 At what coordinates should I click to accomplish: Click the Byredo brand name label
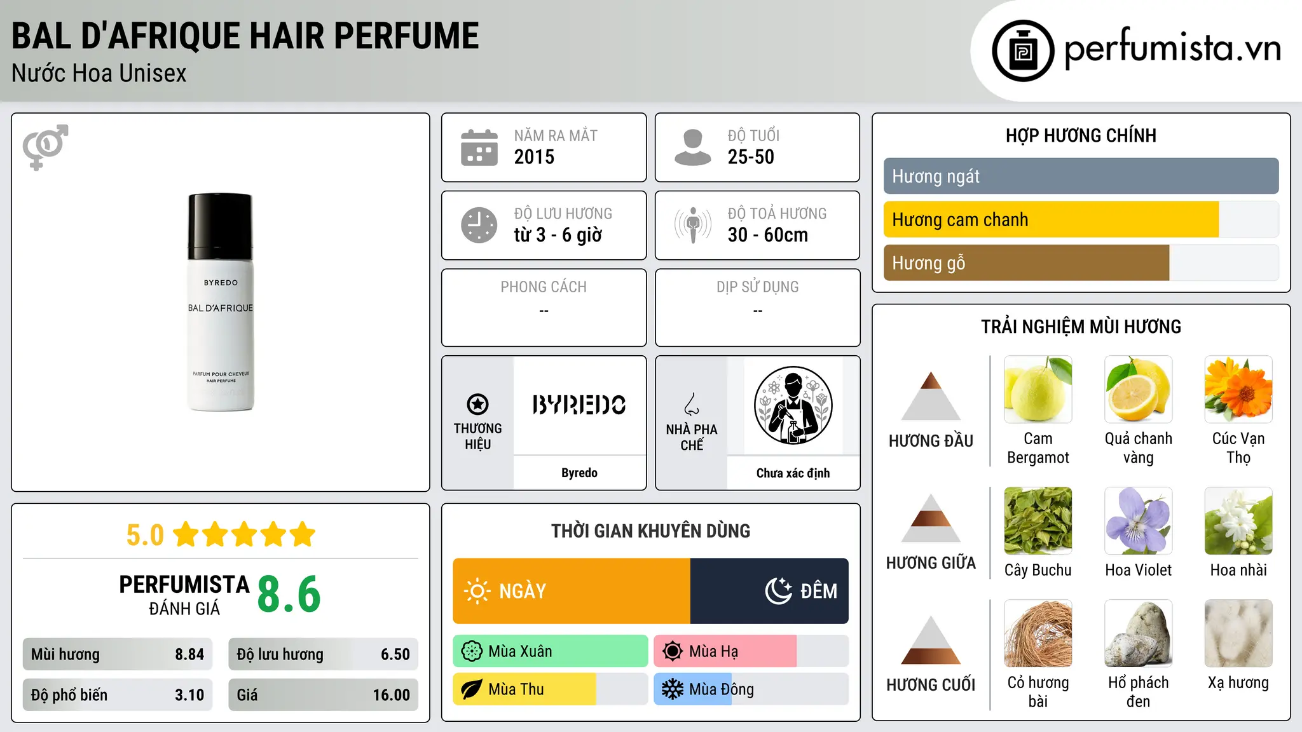pyautogui.click(x=579, y=473)
